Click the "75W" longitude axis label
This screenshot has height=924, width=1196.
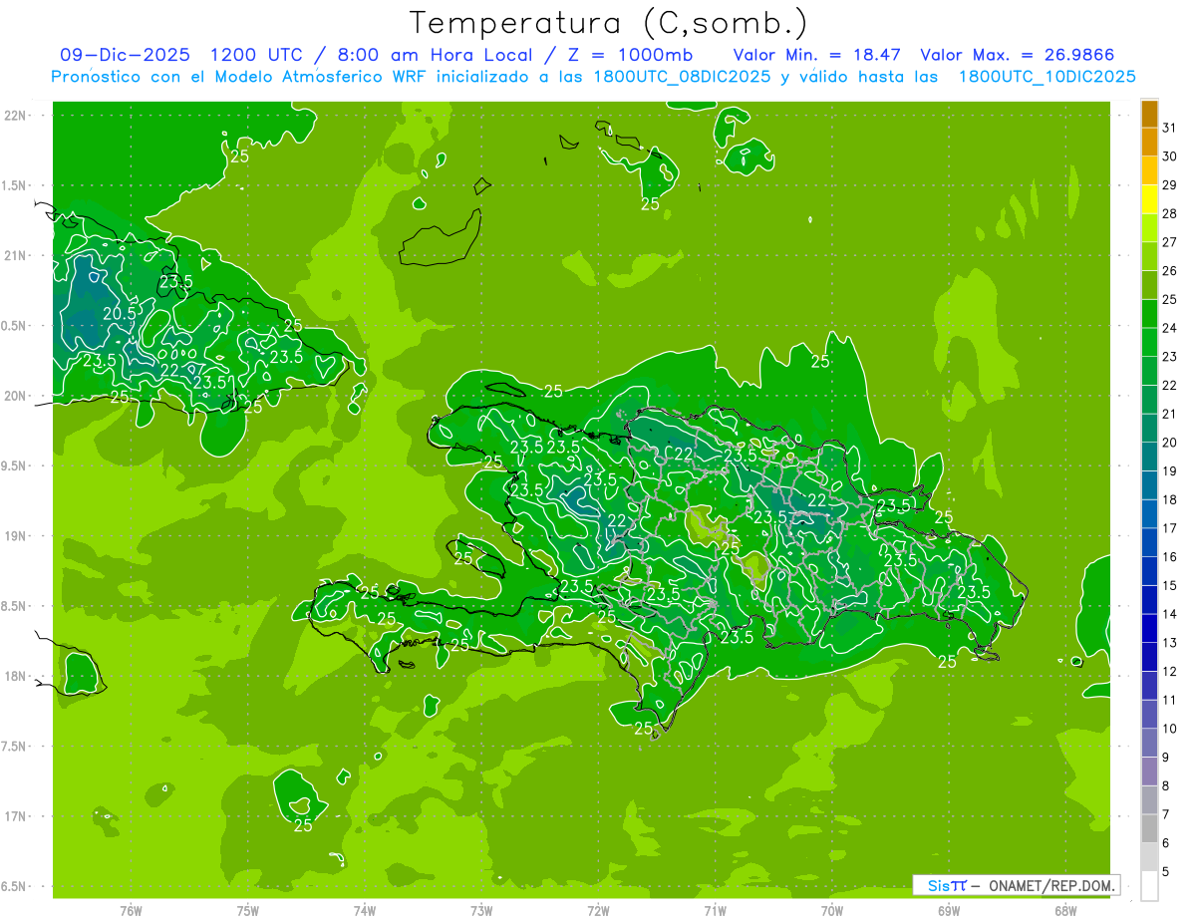[x=247, y=910]
